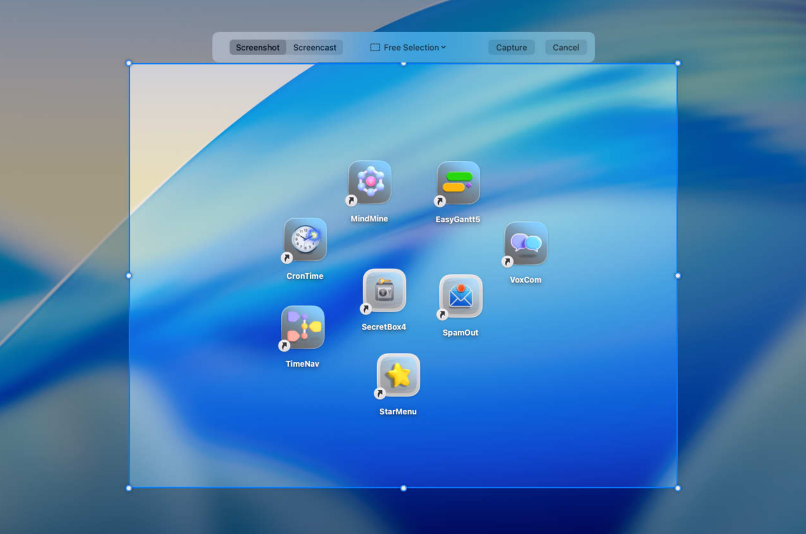806x534 pixels.
Task: Click the top-left selection corner handle
Action: coord(129,63)
